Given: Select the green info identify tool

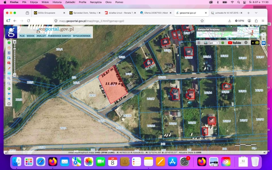Looking at the screenshot, I should [x=9, y=43].
